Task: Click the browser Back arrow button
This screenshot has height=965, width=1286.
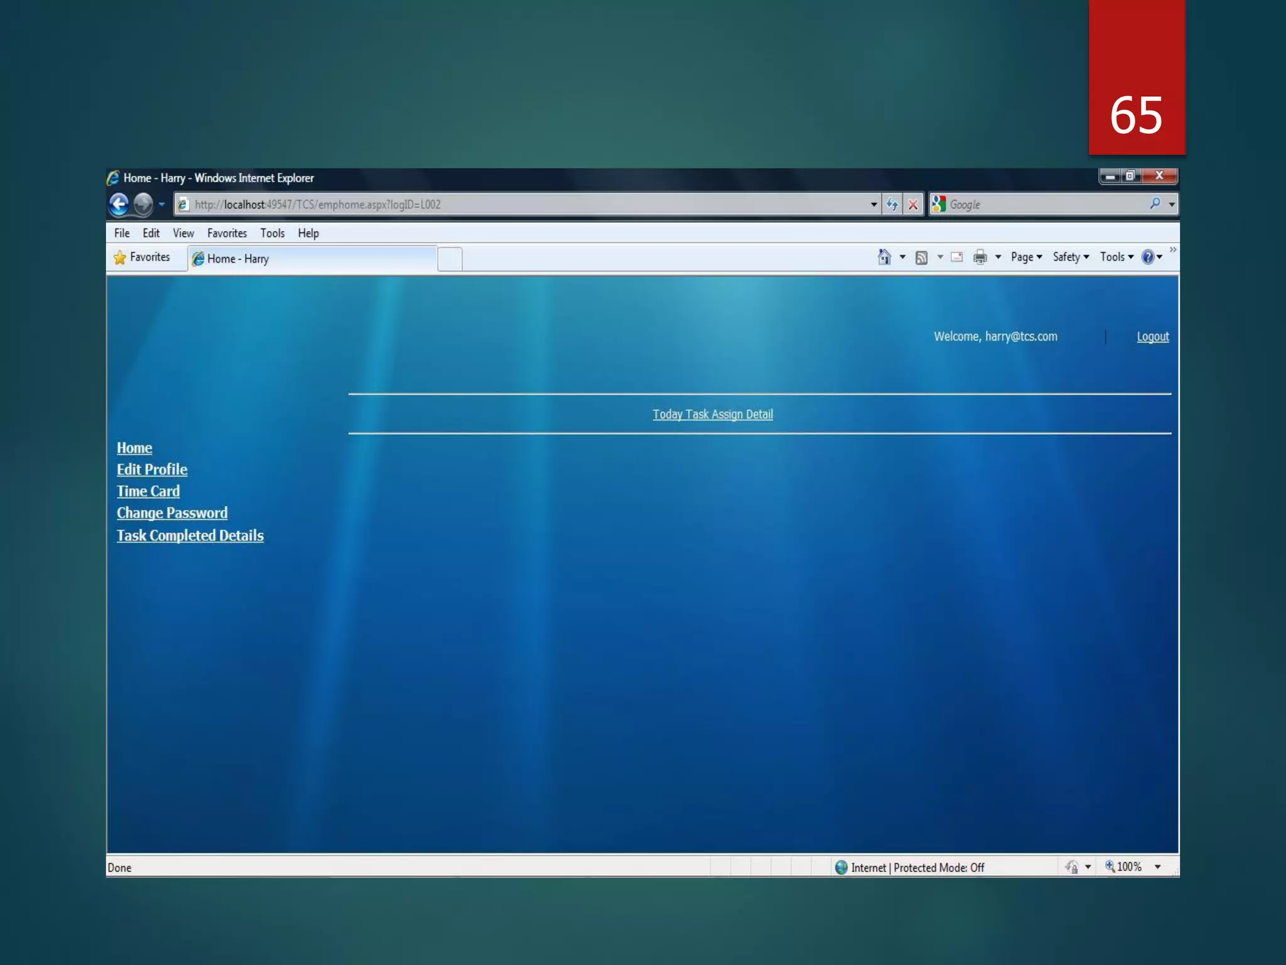Action: (x=119, y=204)
